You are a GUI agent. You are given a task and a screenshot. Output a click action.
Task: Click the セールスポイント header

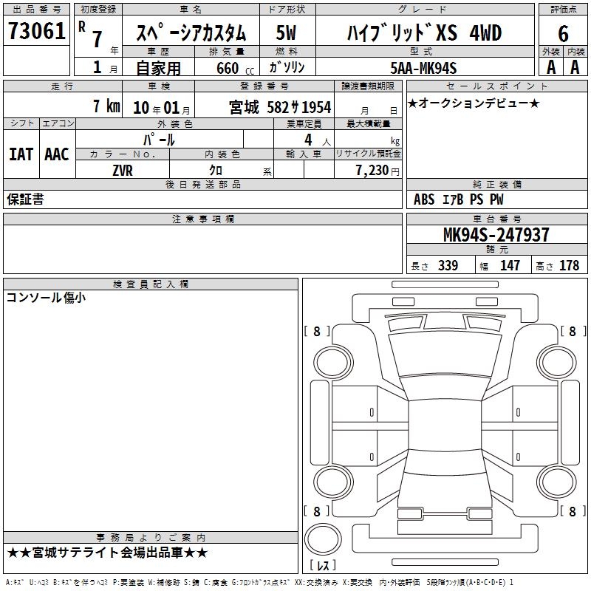point(496,86)
